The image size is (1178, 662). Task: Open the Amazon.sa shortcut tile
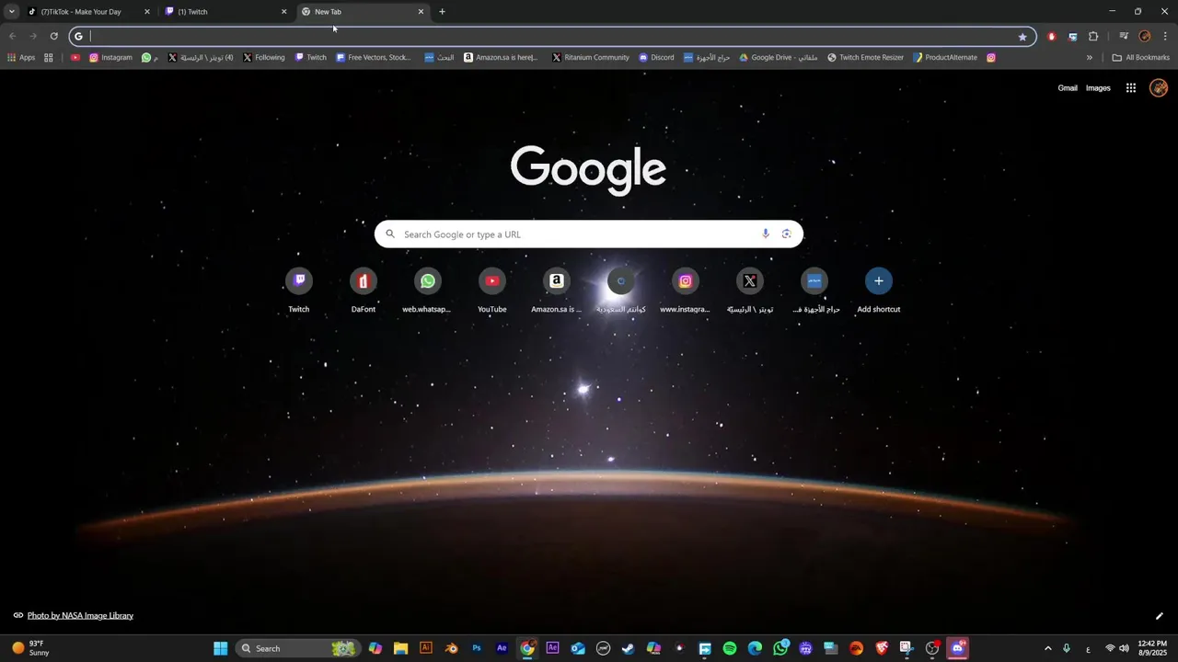(557, 291)
